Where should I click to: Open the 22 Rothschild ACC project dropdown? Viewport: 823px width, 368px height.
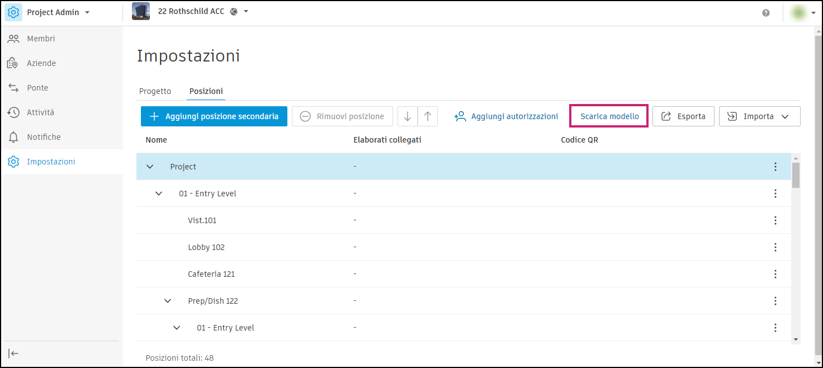[246, 12]
